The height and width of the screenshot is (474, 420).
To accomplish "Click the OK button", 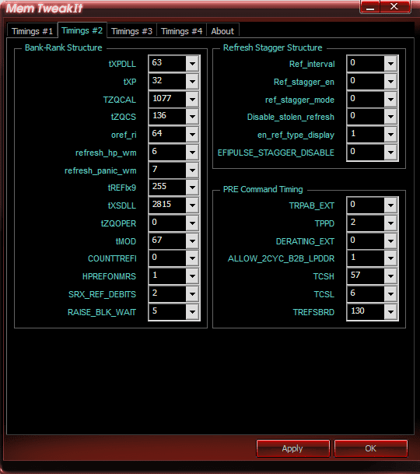I will click(371, 448).
